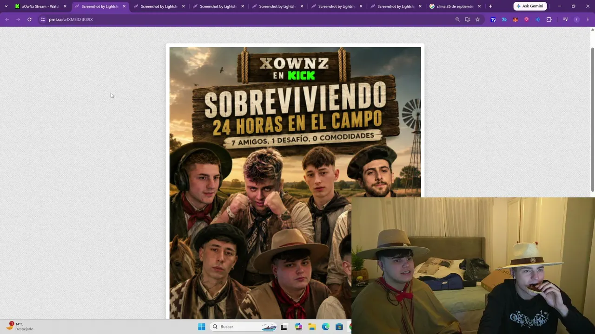Open the tab search dropdown chevron
This screenshot has height=334, width=595.
coord(6,6)
